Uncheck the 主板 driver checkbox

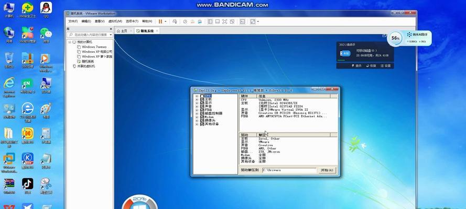pyautogui.click(x=202, y=99)
